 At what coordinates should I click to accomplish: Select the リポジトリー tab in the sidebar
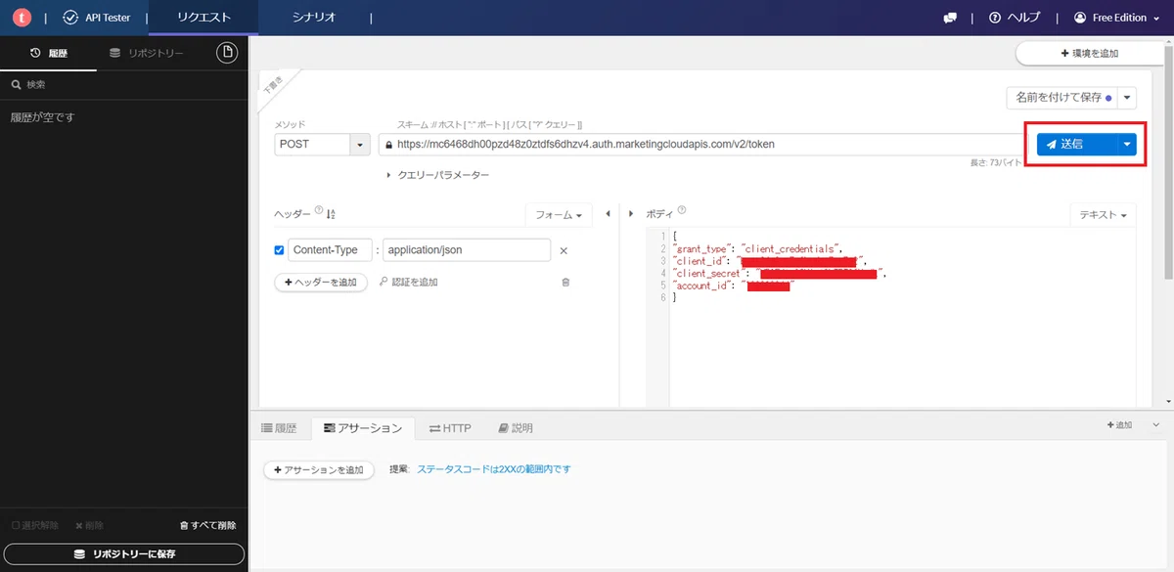pyautogui.click(x=147, y=53)
